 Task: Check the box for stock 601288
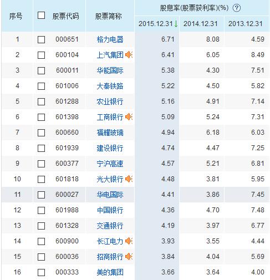point(41,101)
